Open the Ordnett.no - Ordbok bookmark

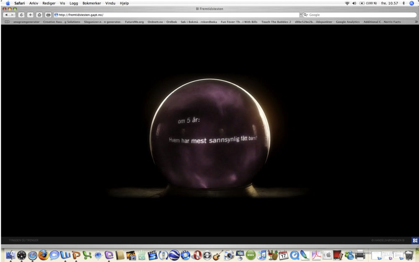(162, 22)
